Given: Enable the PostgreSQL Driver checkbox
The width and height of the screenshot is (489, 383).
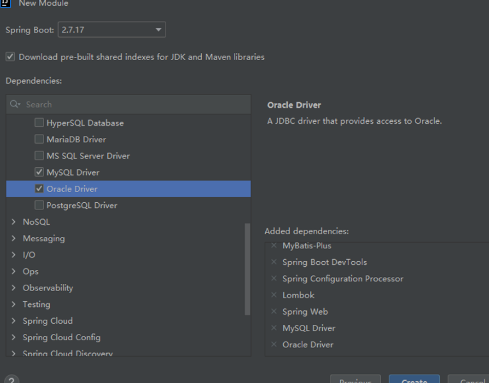Looking at the screenshot, I should pyautogui.click(x=40, y=206).
